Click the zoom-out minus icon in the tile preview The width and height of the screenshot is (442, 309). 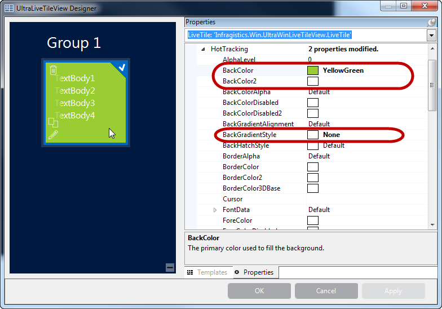click(x=170, y=267)
